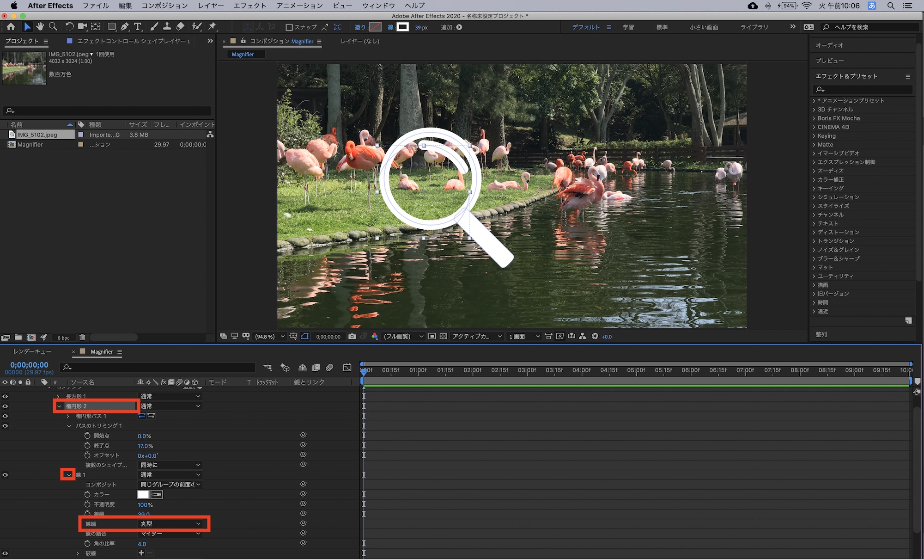This screenshot has height=559, width=924.
Task: Delete selected item with trash icon
Action: click(x=82, y=338)
